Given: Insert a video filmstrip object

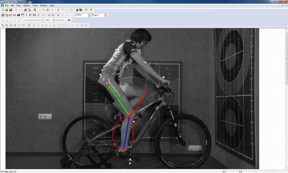Looking at the screenshot, I should (34, 15).
